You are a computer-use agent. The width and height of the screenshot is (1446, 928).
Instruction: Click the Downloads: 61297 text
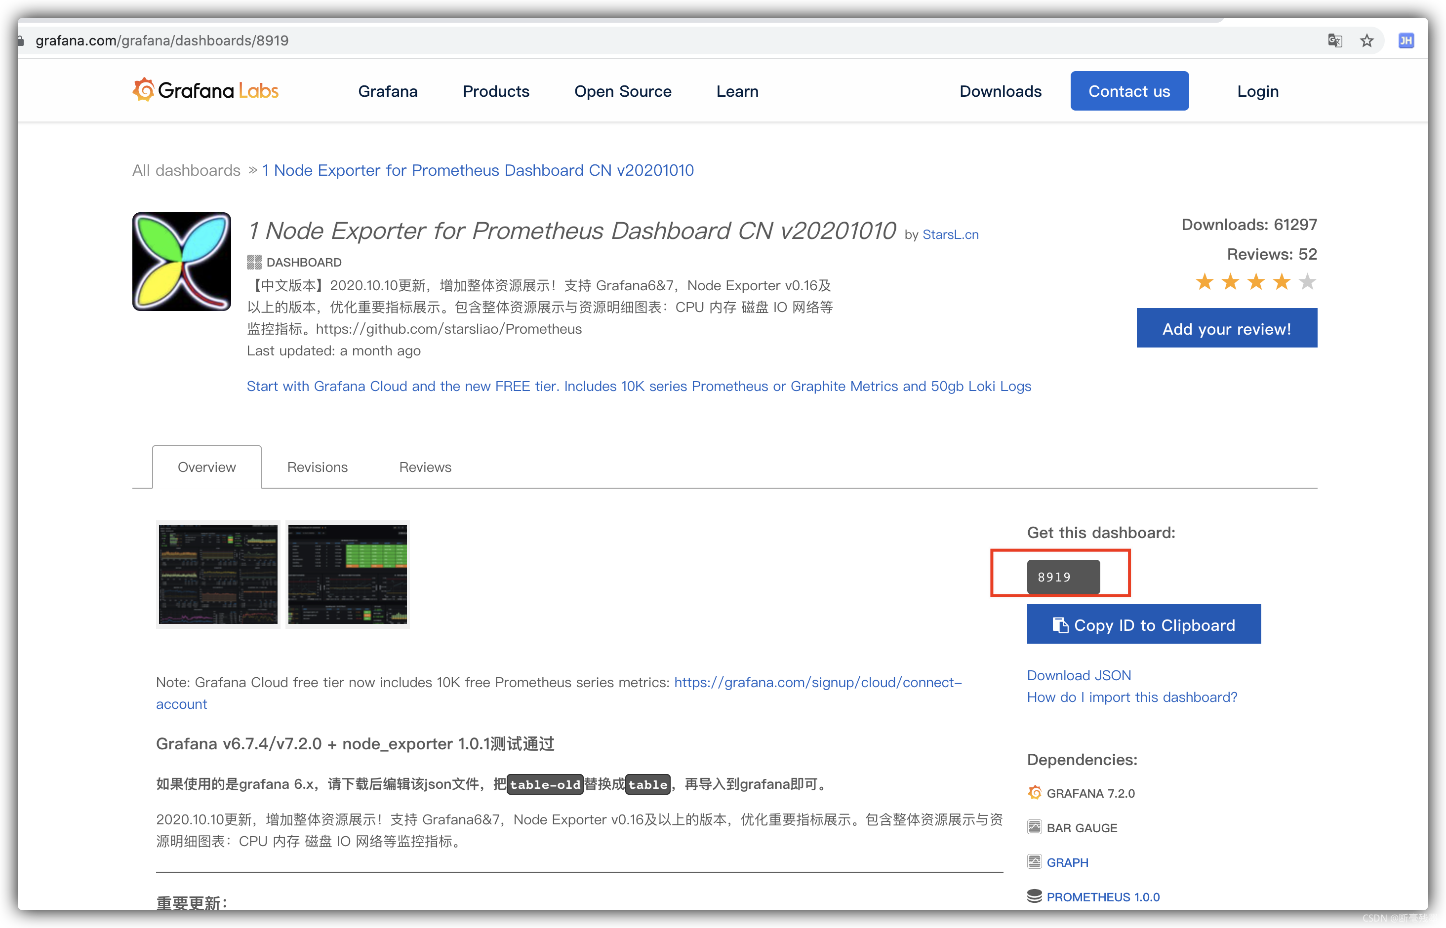click(1249, 225)
